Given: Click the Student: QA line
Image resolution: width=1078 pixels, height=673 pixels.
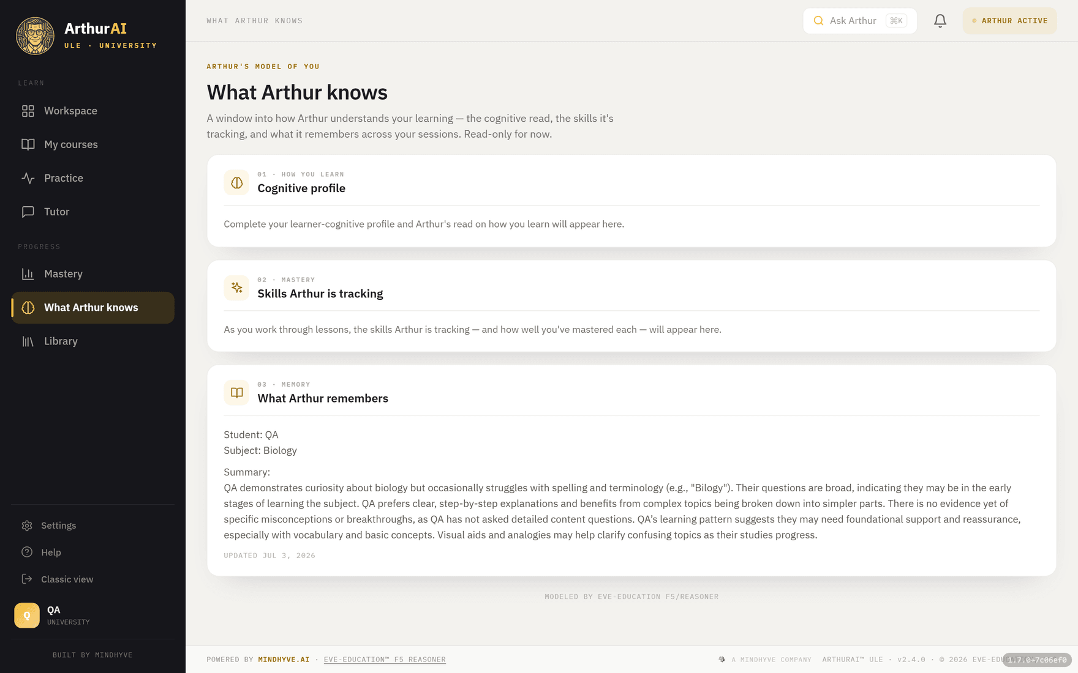Looking at the screenshot, I should coord(251,435).
